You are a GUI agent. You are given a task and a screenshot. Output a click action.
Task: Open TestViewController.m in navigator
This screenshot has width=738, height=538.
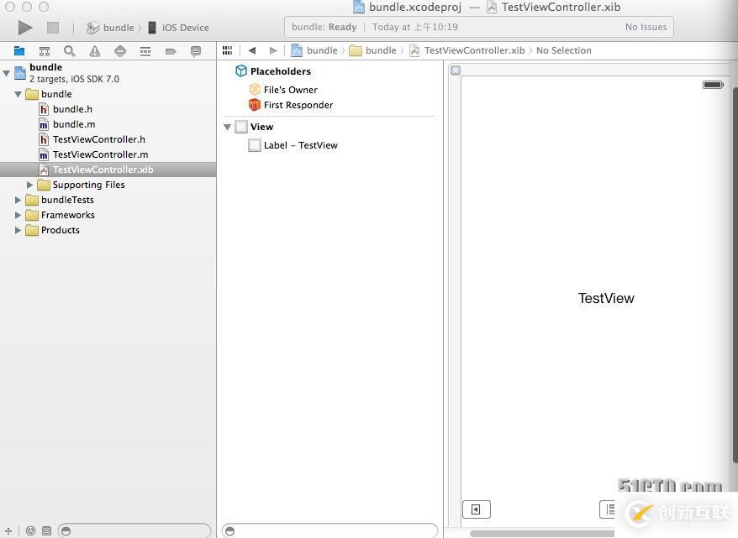point(100,154)
